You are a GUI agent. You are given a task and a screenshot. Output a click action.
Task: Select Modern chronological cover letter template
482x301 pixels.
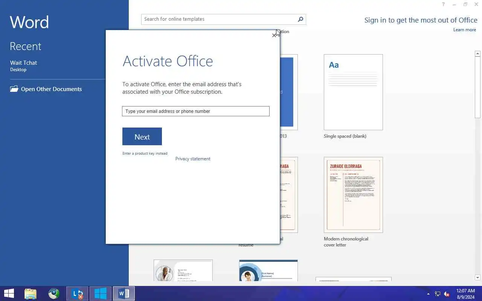click(x=353, y=195)
